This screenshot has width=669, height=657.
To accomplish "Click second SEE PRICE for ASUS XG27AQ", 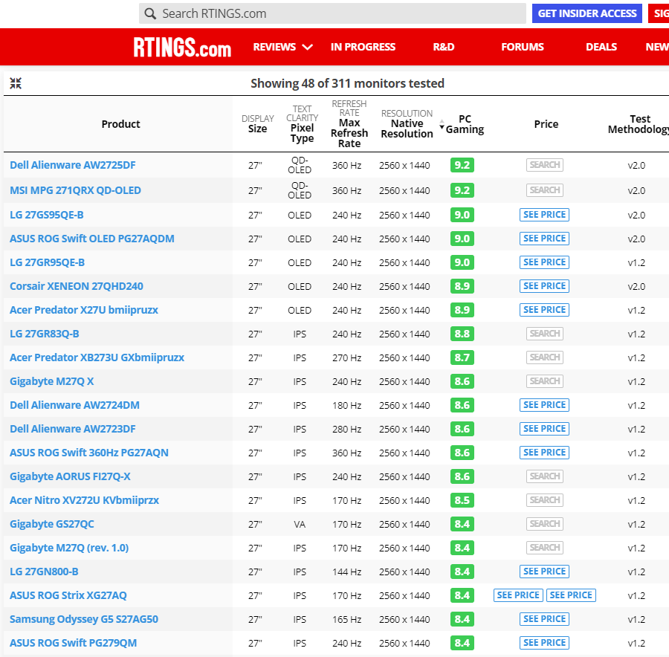I will click(572, 595).
